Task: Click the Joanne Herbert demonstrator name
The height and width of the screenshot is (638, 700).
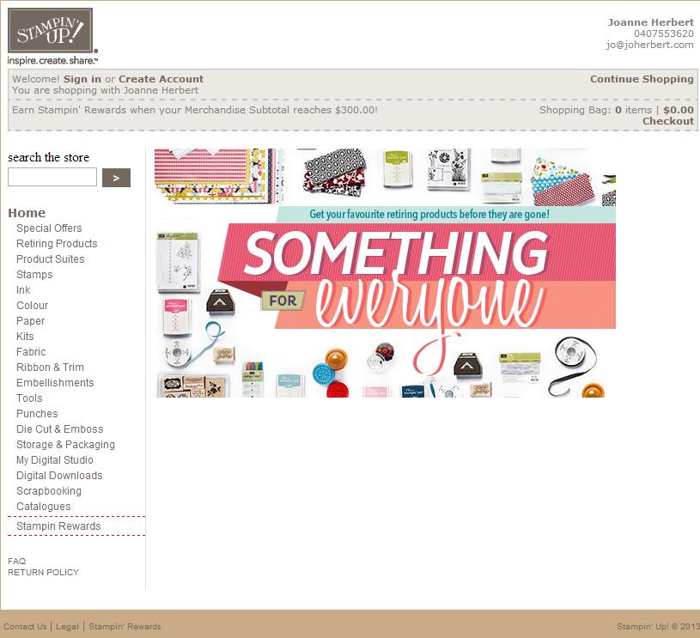Action: [650, 22]
